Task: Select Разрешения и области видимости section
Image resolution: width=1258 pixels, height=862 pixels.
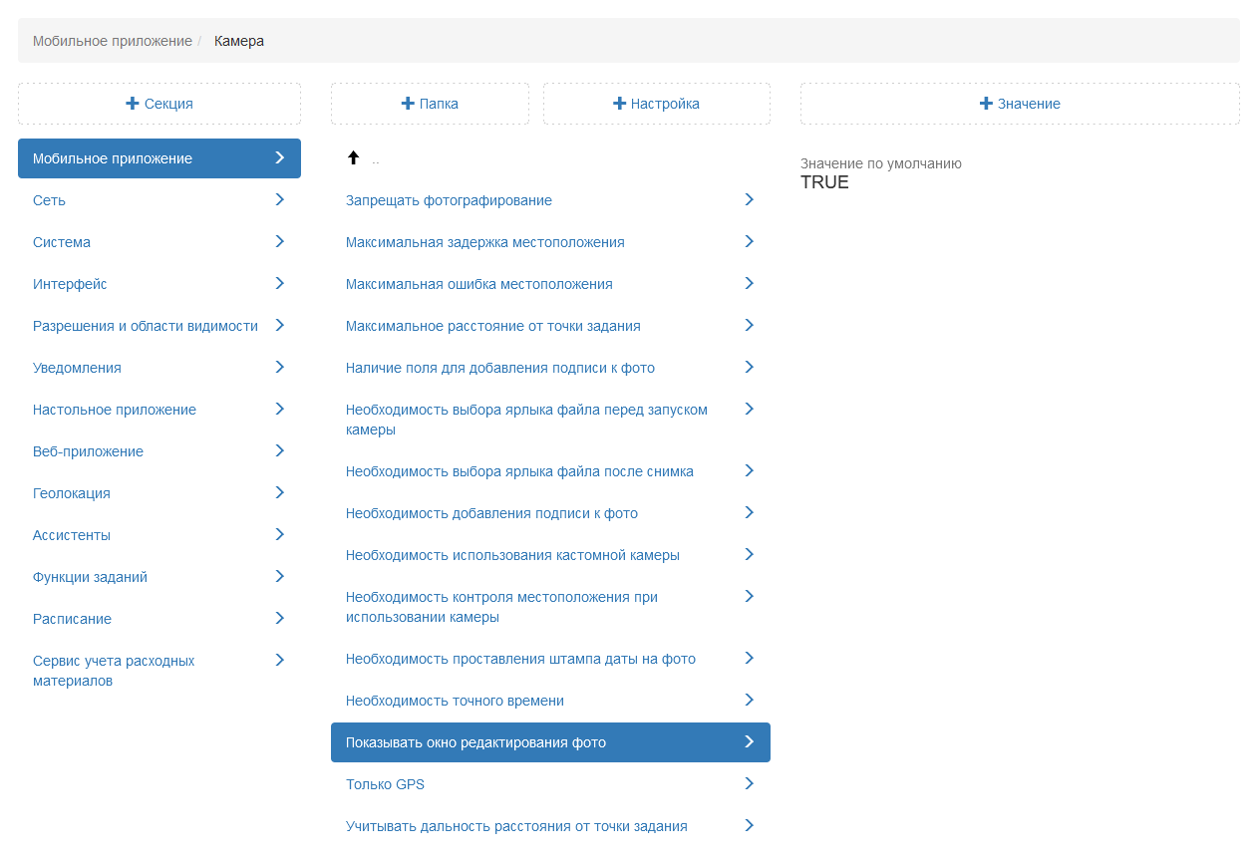Action: tap(159, 326)
